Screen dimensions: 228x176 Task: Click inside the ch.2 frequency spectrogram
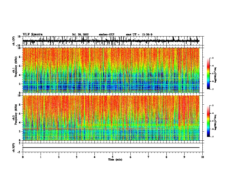click(111, 118)
